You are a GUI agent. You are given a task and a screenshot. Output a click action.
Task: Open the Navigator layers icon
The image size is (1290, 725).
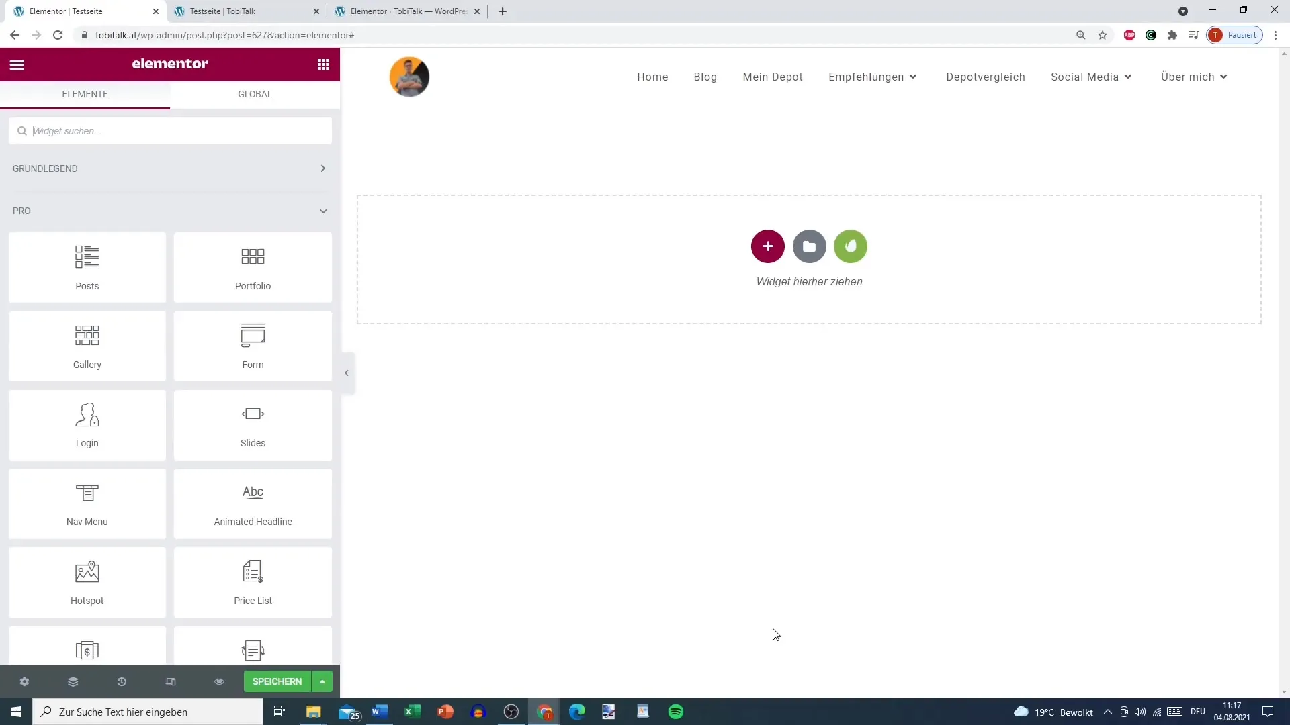click(x=73, y=681)
